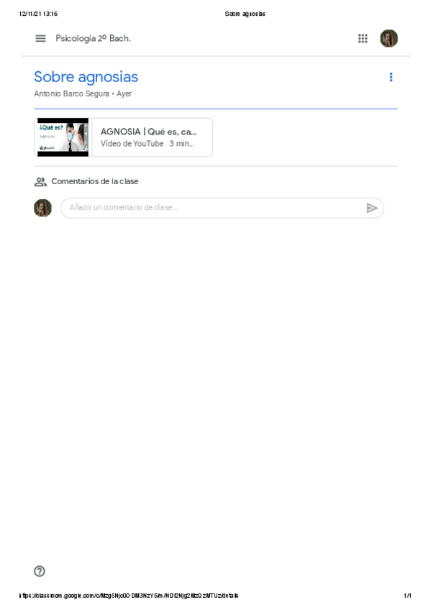Click the classroom.google.com URL footer
The image size is (431, 610).
tap(129, 595)
